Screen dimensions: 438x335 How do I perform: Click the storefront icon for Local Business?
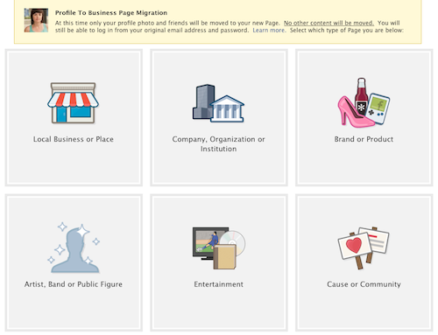click(x=73, y=103)
